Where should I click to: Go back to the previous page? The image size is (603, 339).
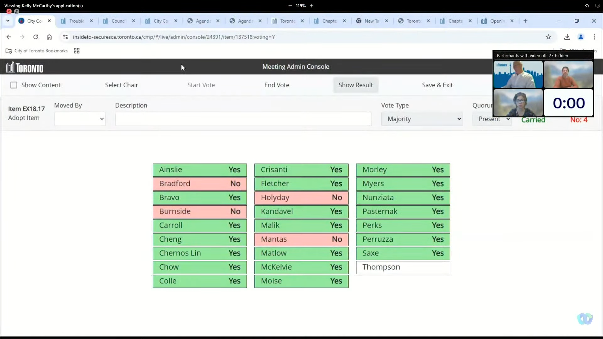(x=8, y=37)
